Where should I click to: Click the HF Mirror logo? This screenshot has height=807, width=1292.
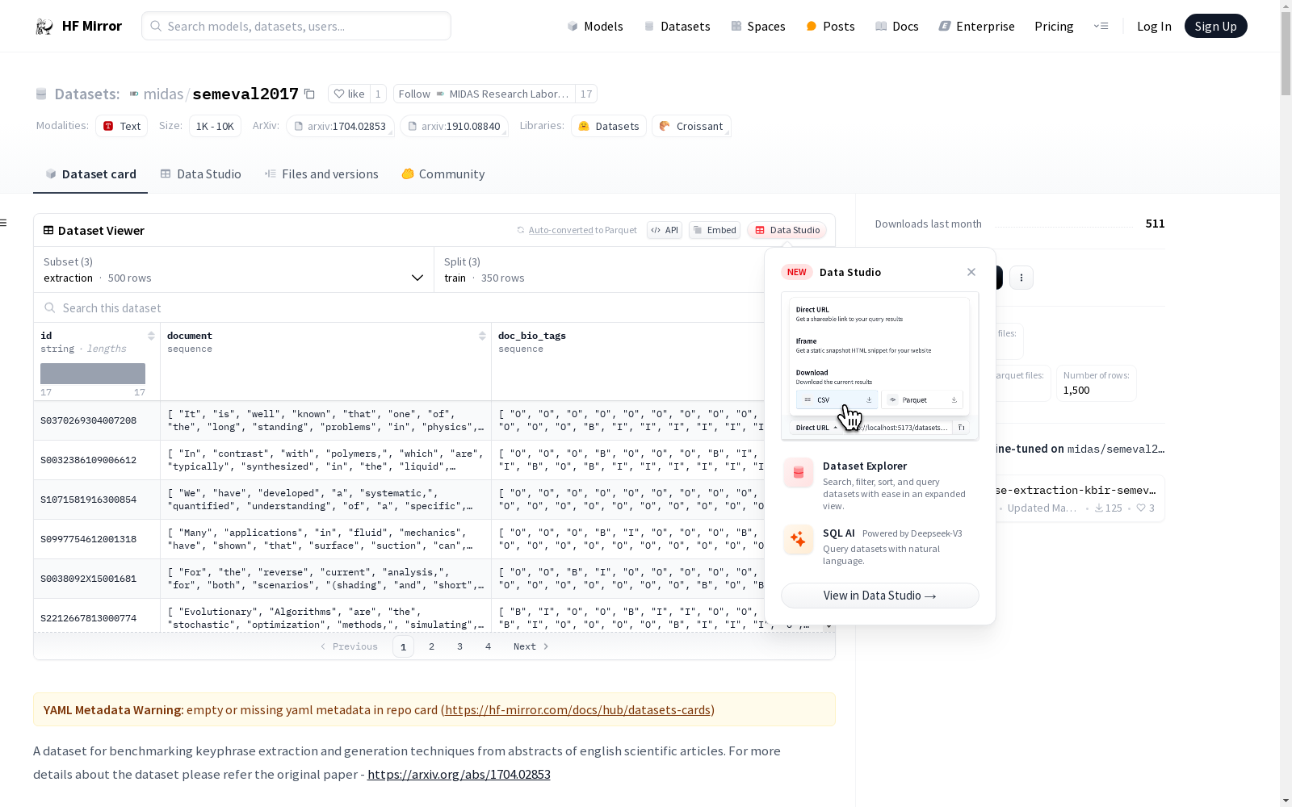79,26
